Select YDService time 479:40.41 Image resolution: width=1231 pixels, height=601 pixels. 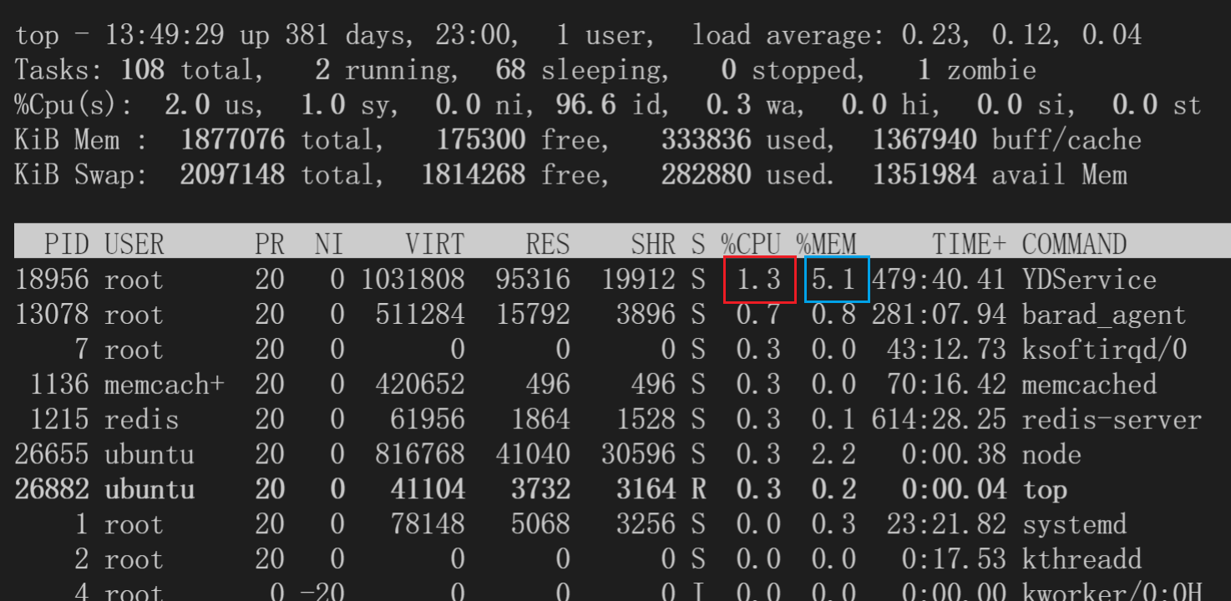click(939, 280)
